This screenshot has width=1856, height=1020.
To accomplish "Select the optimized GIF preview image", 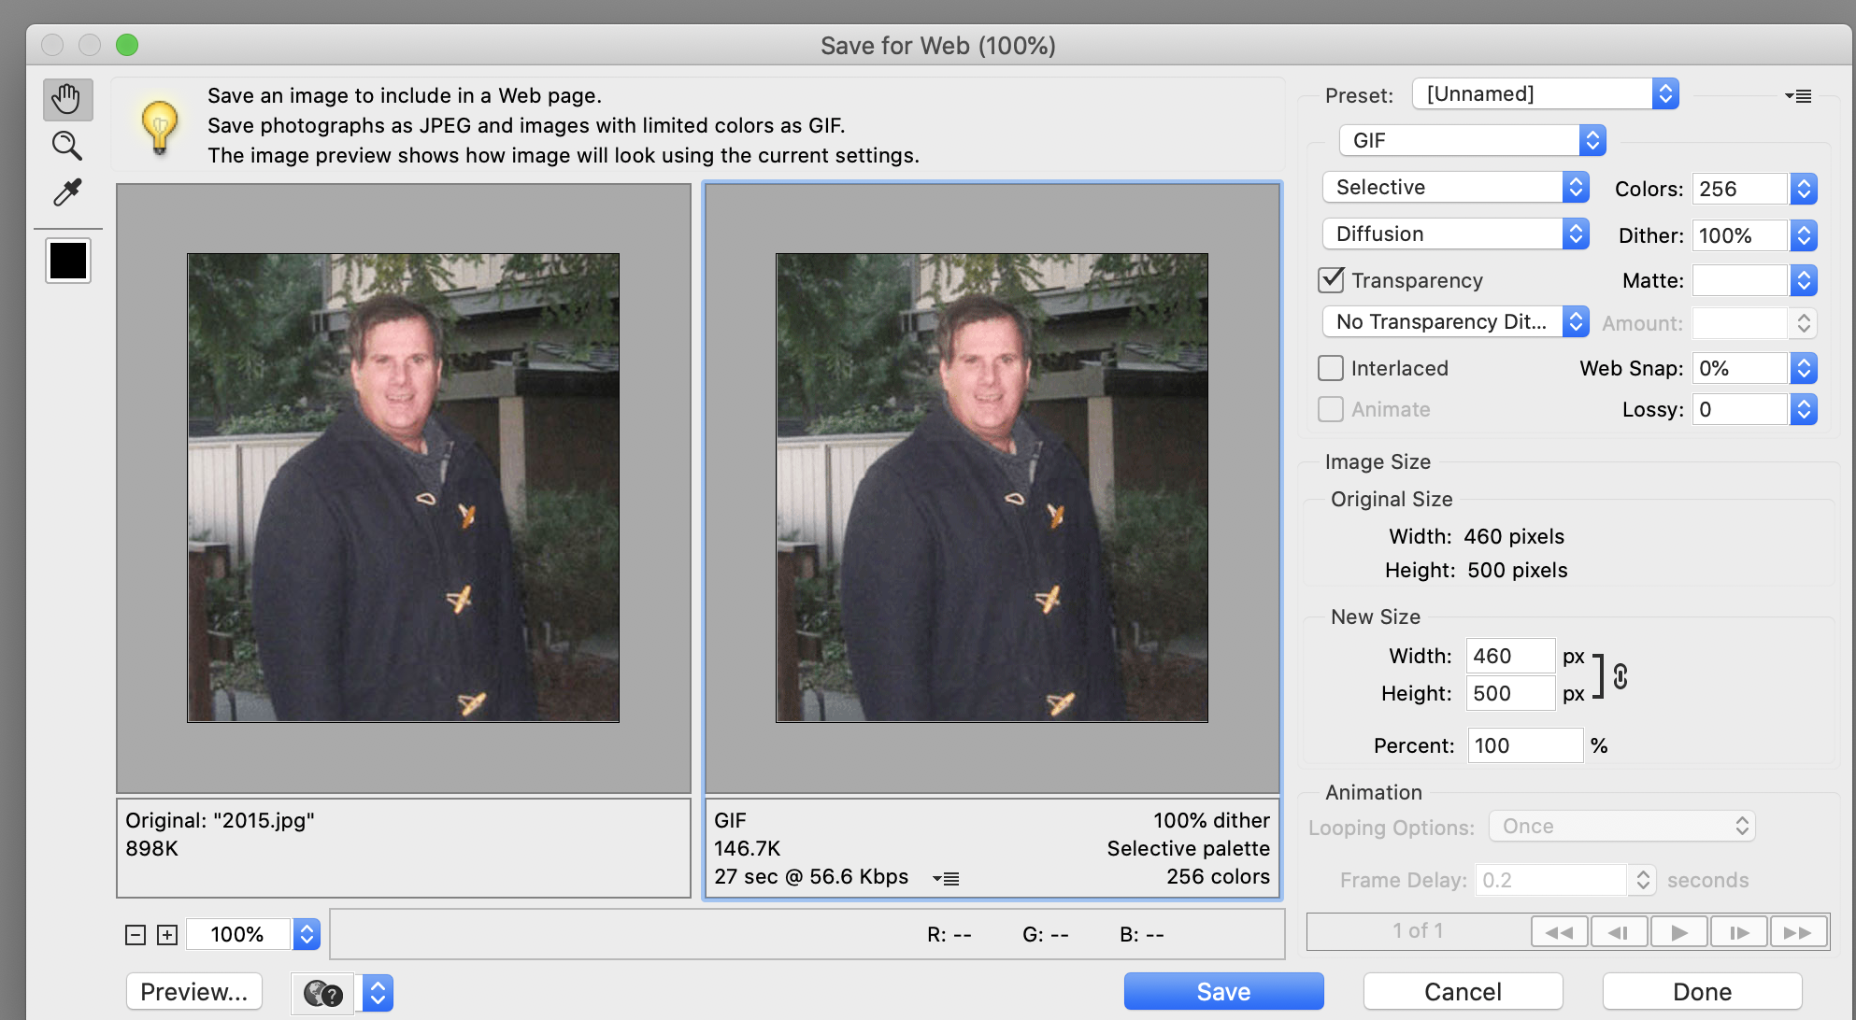I will tap(992, 488).
